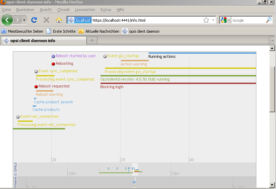This screenshot has height=189, width=276.
Task: Click the Event sync_completed grey marker
Action: (36, 72)
